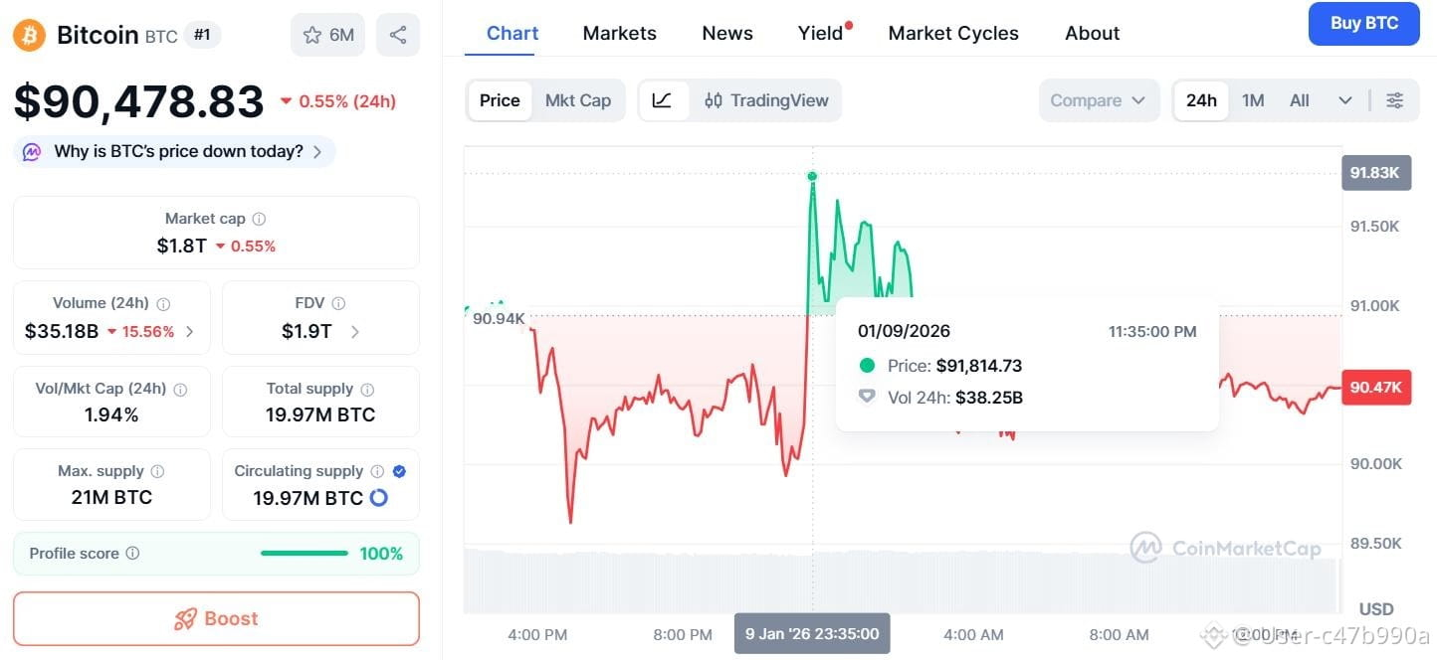Open the Markets tab
Screen dimensions: 1437x660
coord(619,33)
